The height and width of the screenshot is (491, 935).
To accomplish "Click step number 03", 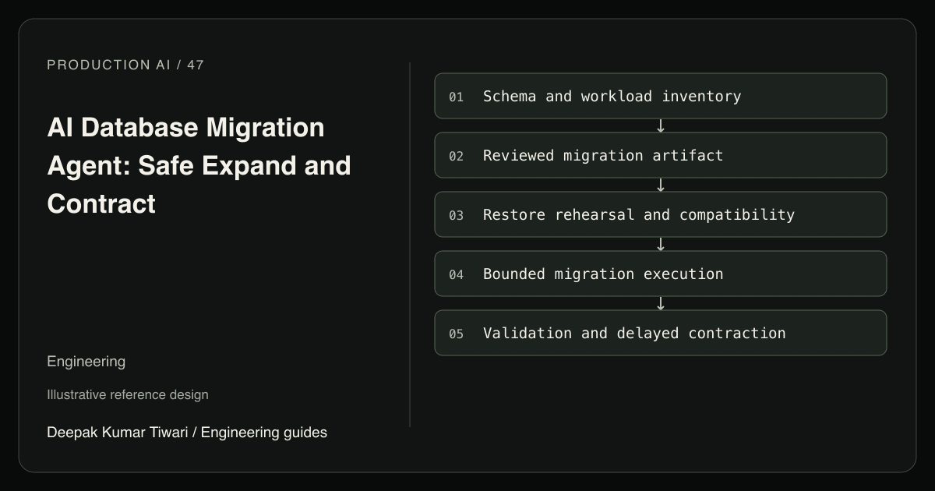I will (456, 215).
